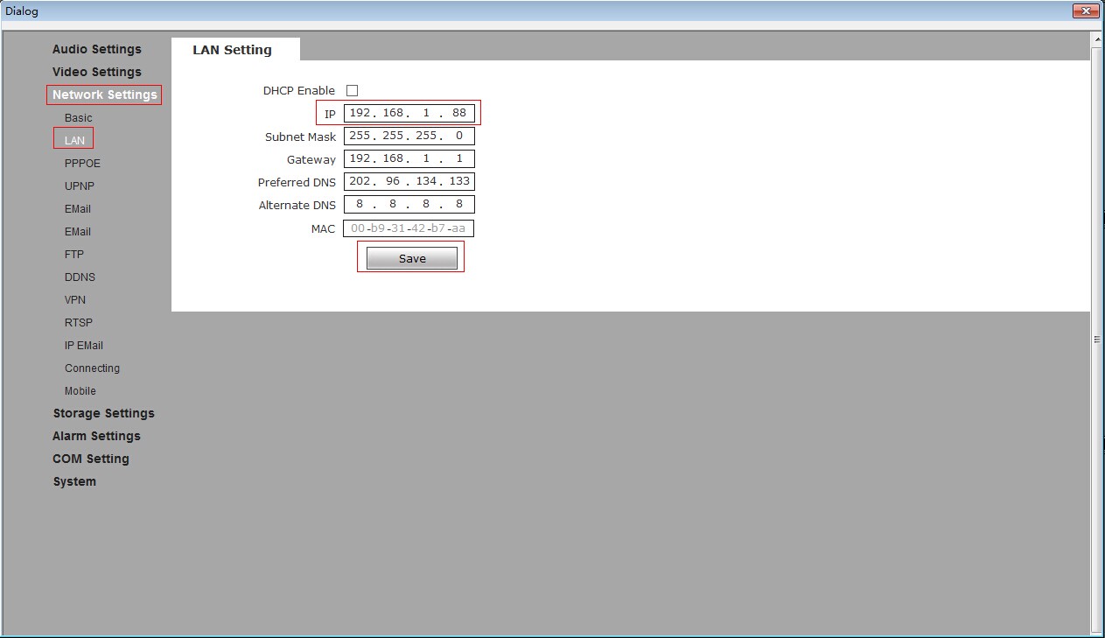Click the Subnet Mask input field
The height and width of the screenshot is (638, 1105).
(409, 136)
